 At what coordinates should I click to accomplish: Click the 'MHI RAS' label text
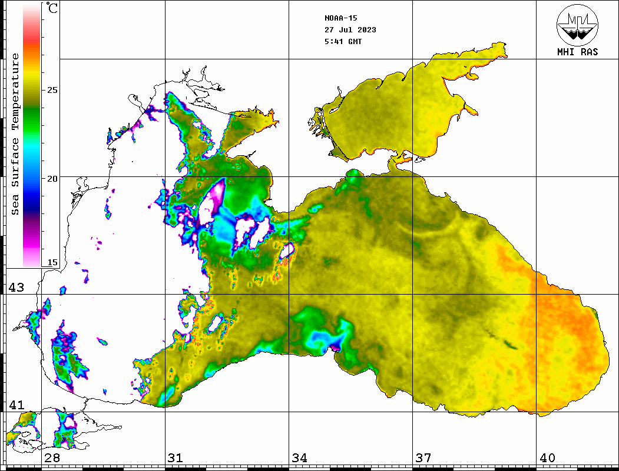pyautogui.click(x=577, y=52)
